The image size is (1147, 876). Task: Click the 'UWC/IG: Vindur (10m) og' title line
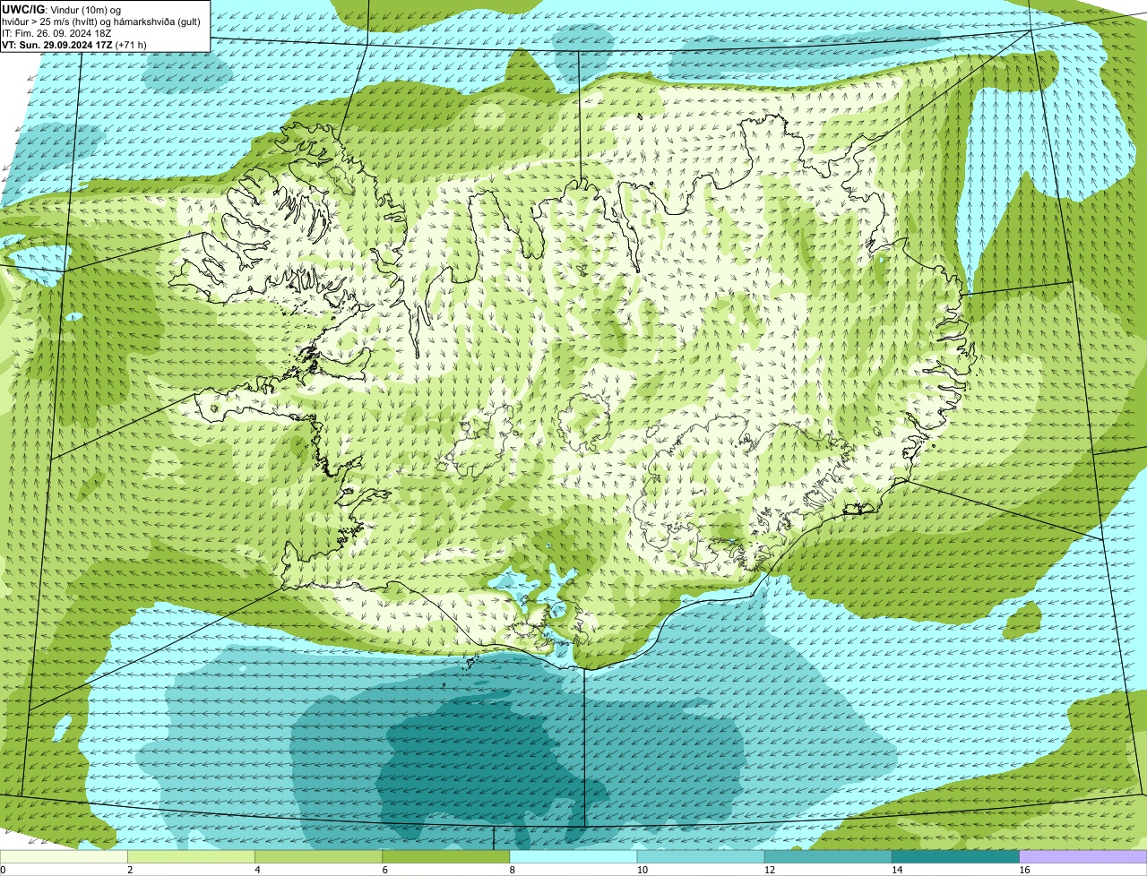[x=62, y=9]
